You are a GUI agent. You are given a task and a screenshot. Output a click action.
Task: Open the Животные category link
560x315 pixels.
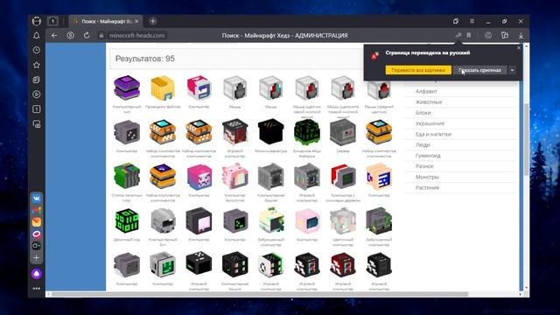click(429, 101)
